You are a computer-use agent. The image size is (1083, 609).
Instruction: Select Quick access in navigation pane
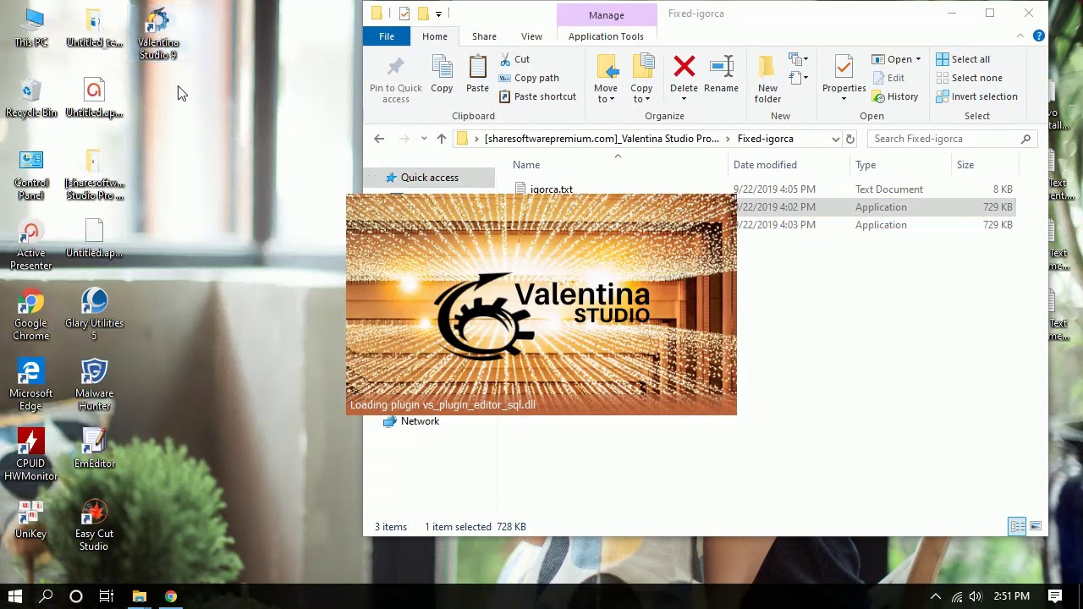pos(430,178)
